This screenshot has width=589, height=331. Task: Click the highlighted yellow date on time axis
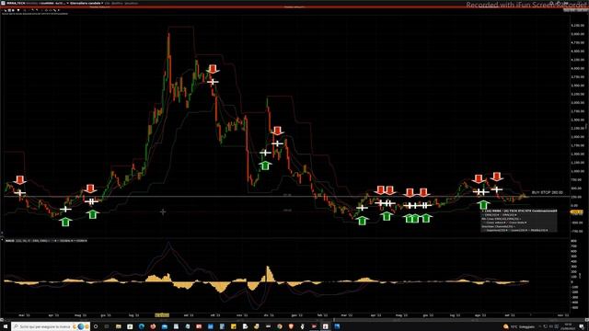tap(162, 315)
